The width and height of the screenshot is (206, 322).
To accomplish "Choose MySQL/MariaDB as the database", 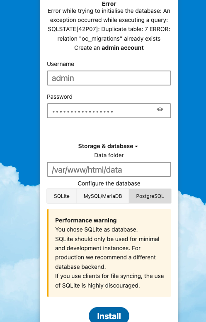I will point(103,196).
